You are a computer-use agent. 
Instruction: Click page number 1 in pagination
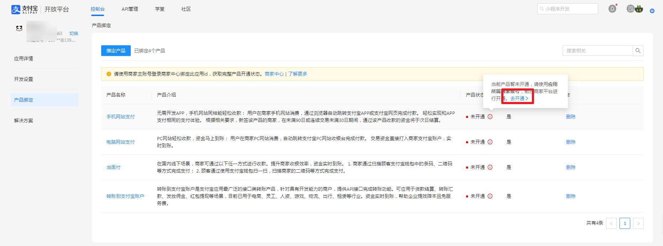click(x=625, y=224)
